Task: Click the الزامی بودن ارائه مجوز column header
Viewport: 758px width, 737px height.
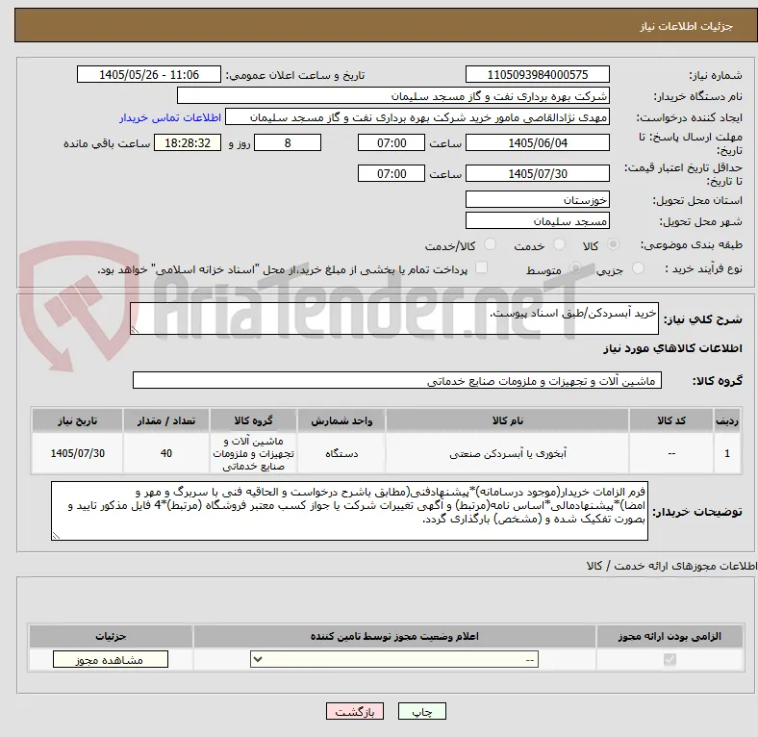Action: coord(670,636)
